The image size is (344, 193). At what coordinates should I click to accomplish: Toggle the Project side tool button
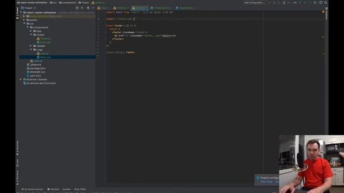(x=18, y=13)
